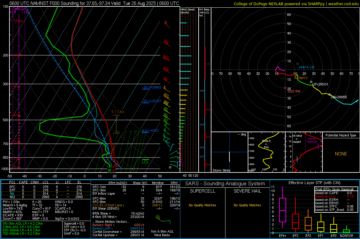Click the 'ConvT = 91F' value
This screenshot has height=239, width=360.
coord(41,209)
